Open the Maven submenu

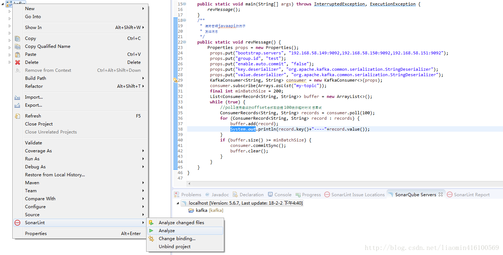point(81,183)
